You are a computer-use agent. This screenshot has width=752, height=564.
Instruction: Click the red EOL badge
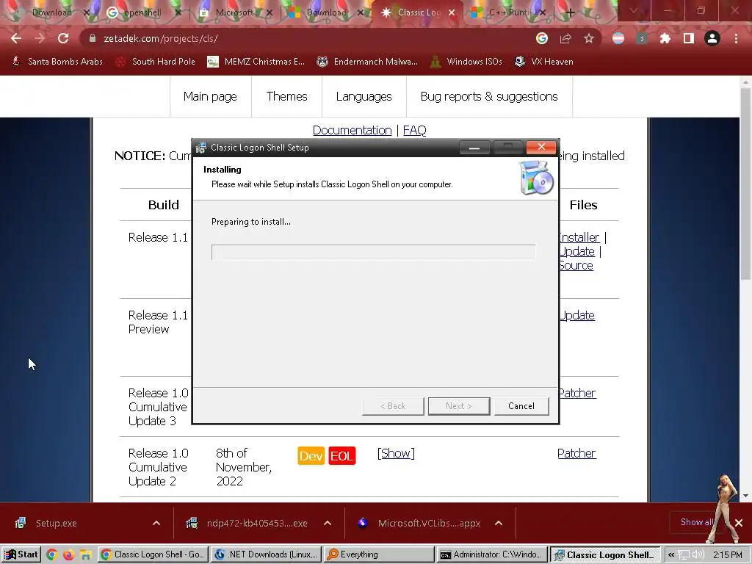[x=342, y=455]
